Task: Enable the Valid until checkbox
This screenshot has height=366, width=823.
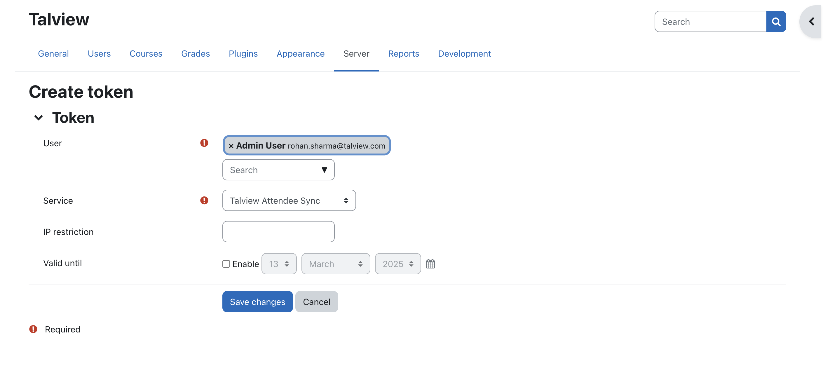Action: point(226,264)
